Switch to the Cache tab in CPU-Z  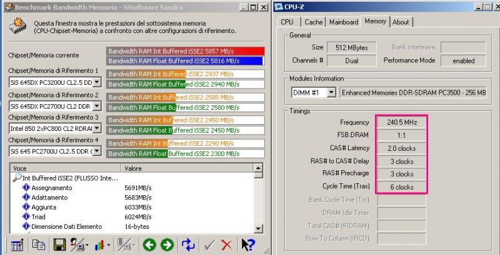tap(314, 22)
